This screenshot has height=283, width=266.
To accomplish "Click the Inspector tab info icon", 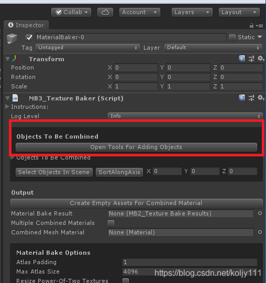I will tap(10, 25).
